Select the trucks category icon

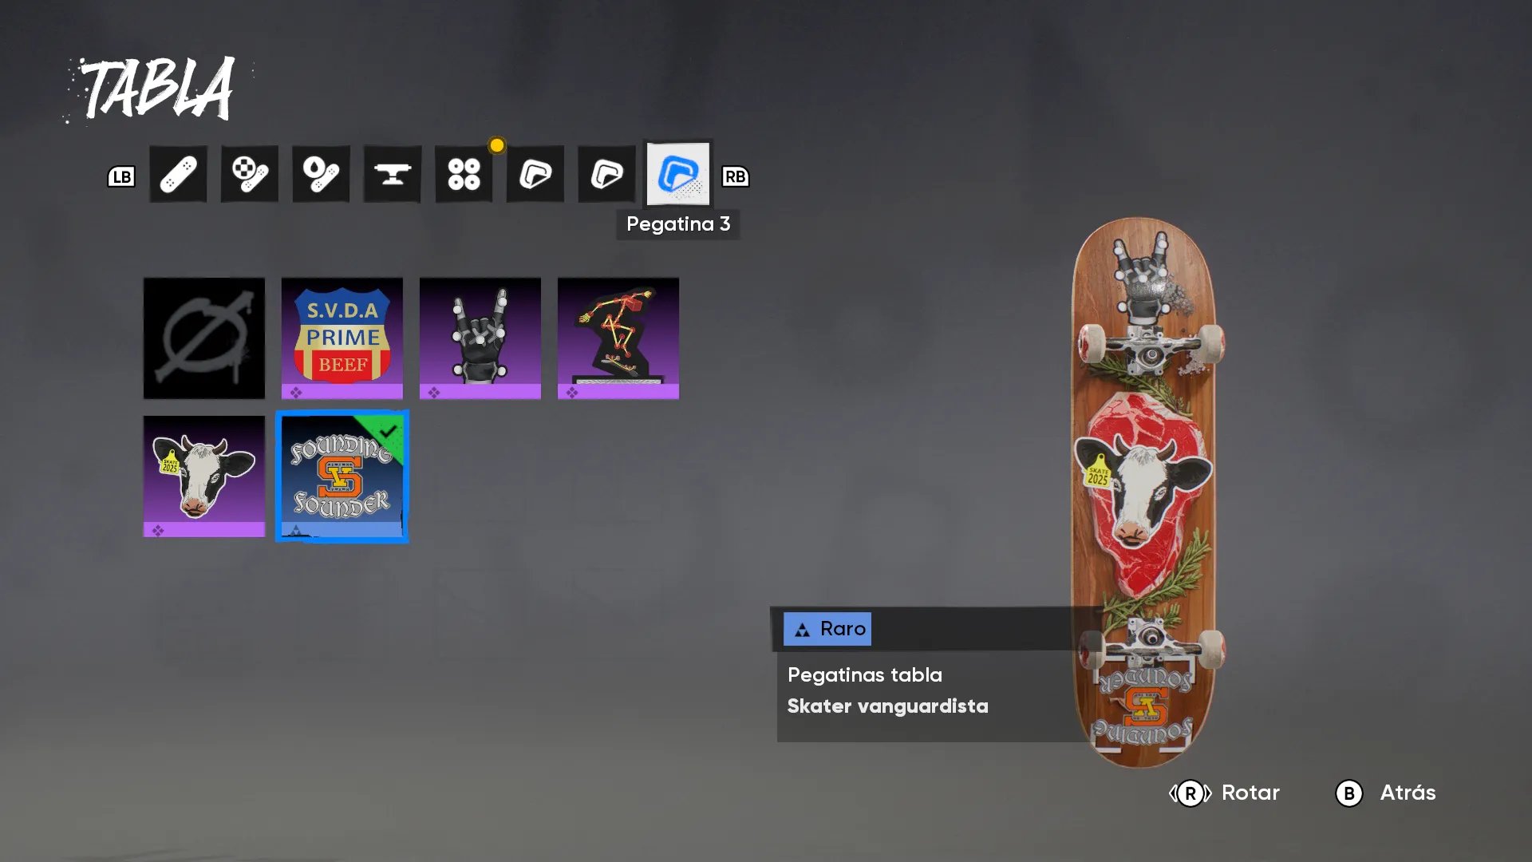[393, 174]
